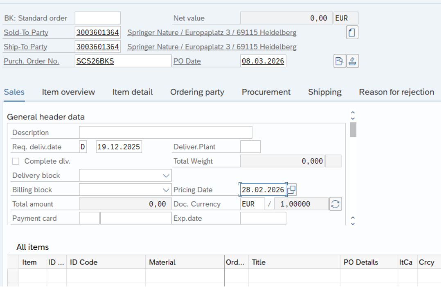Click the Ship-To Party number field
The image size is (441, 287).
point(98,47)
